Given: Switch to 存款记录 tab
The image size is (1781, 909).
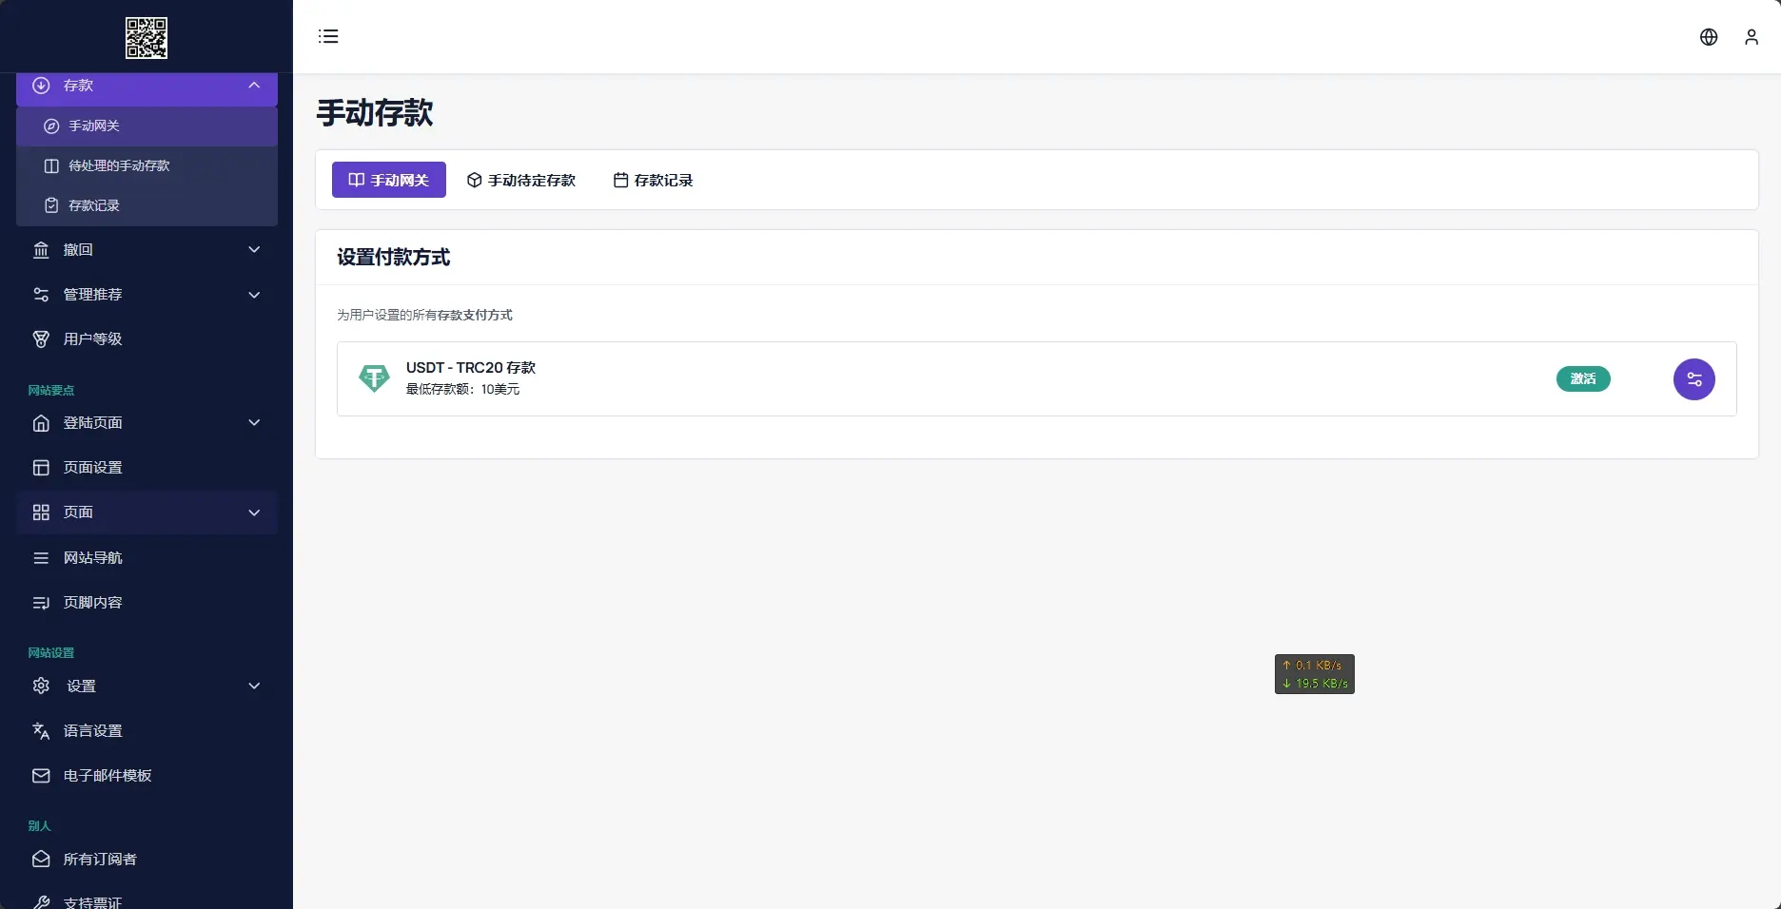Looking at the screenshot, I should tap(654, 181).
